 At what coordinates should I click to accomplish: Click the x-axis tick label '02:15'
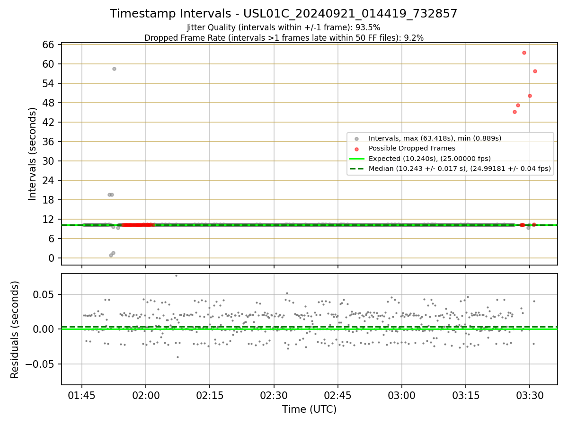pos(210,396)
